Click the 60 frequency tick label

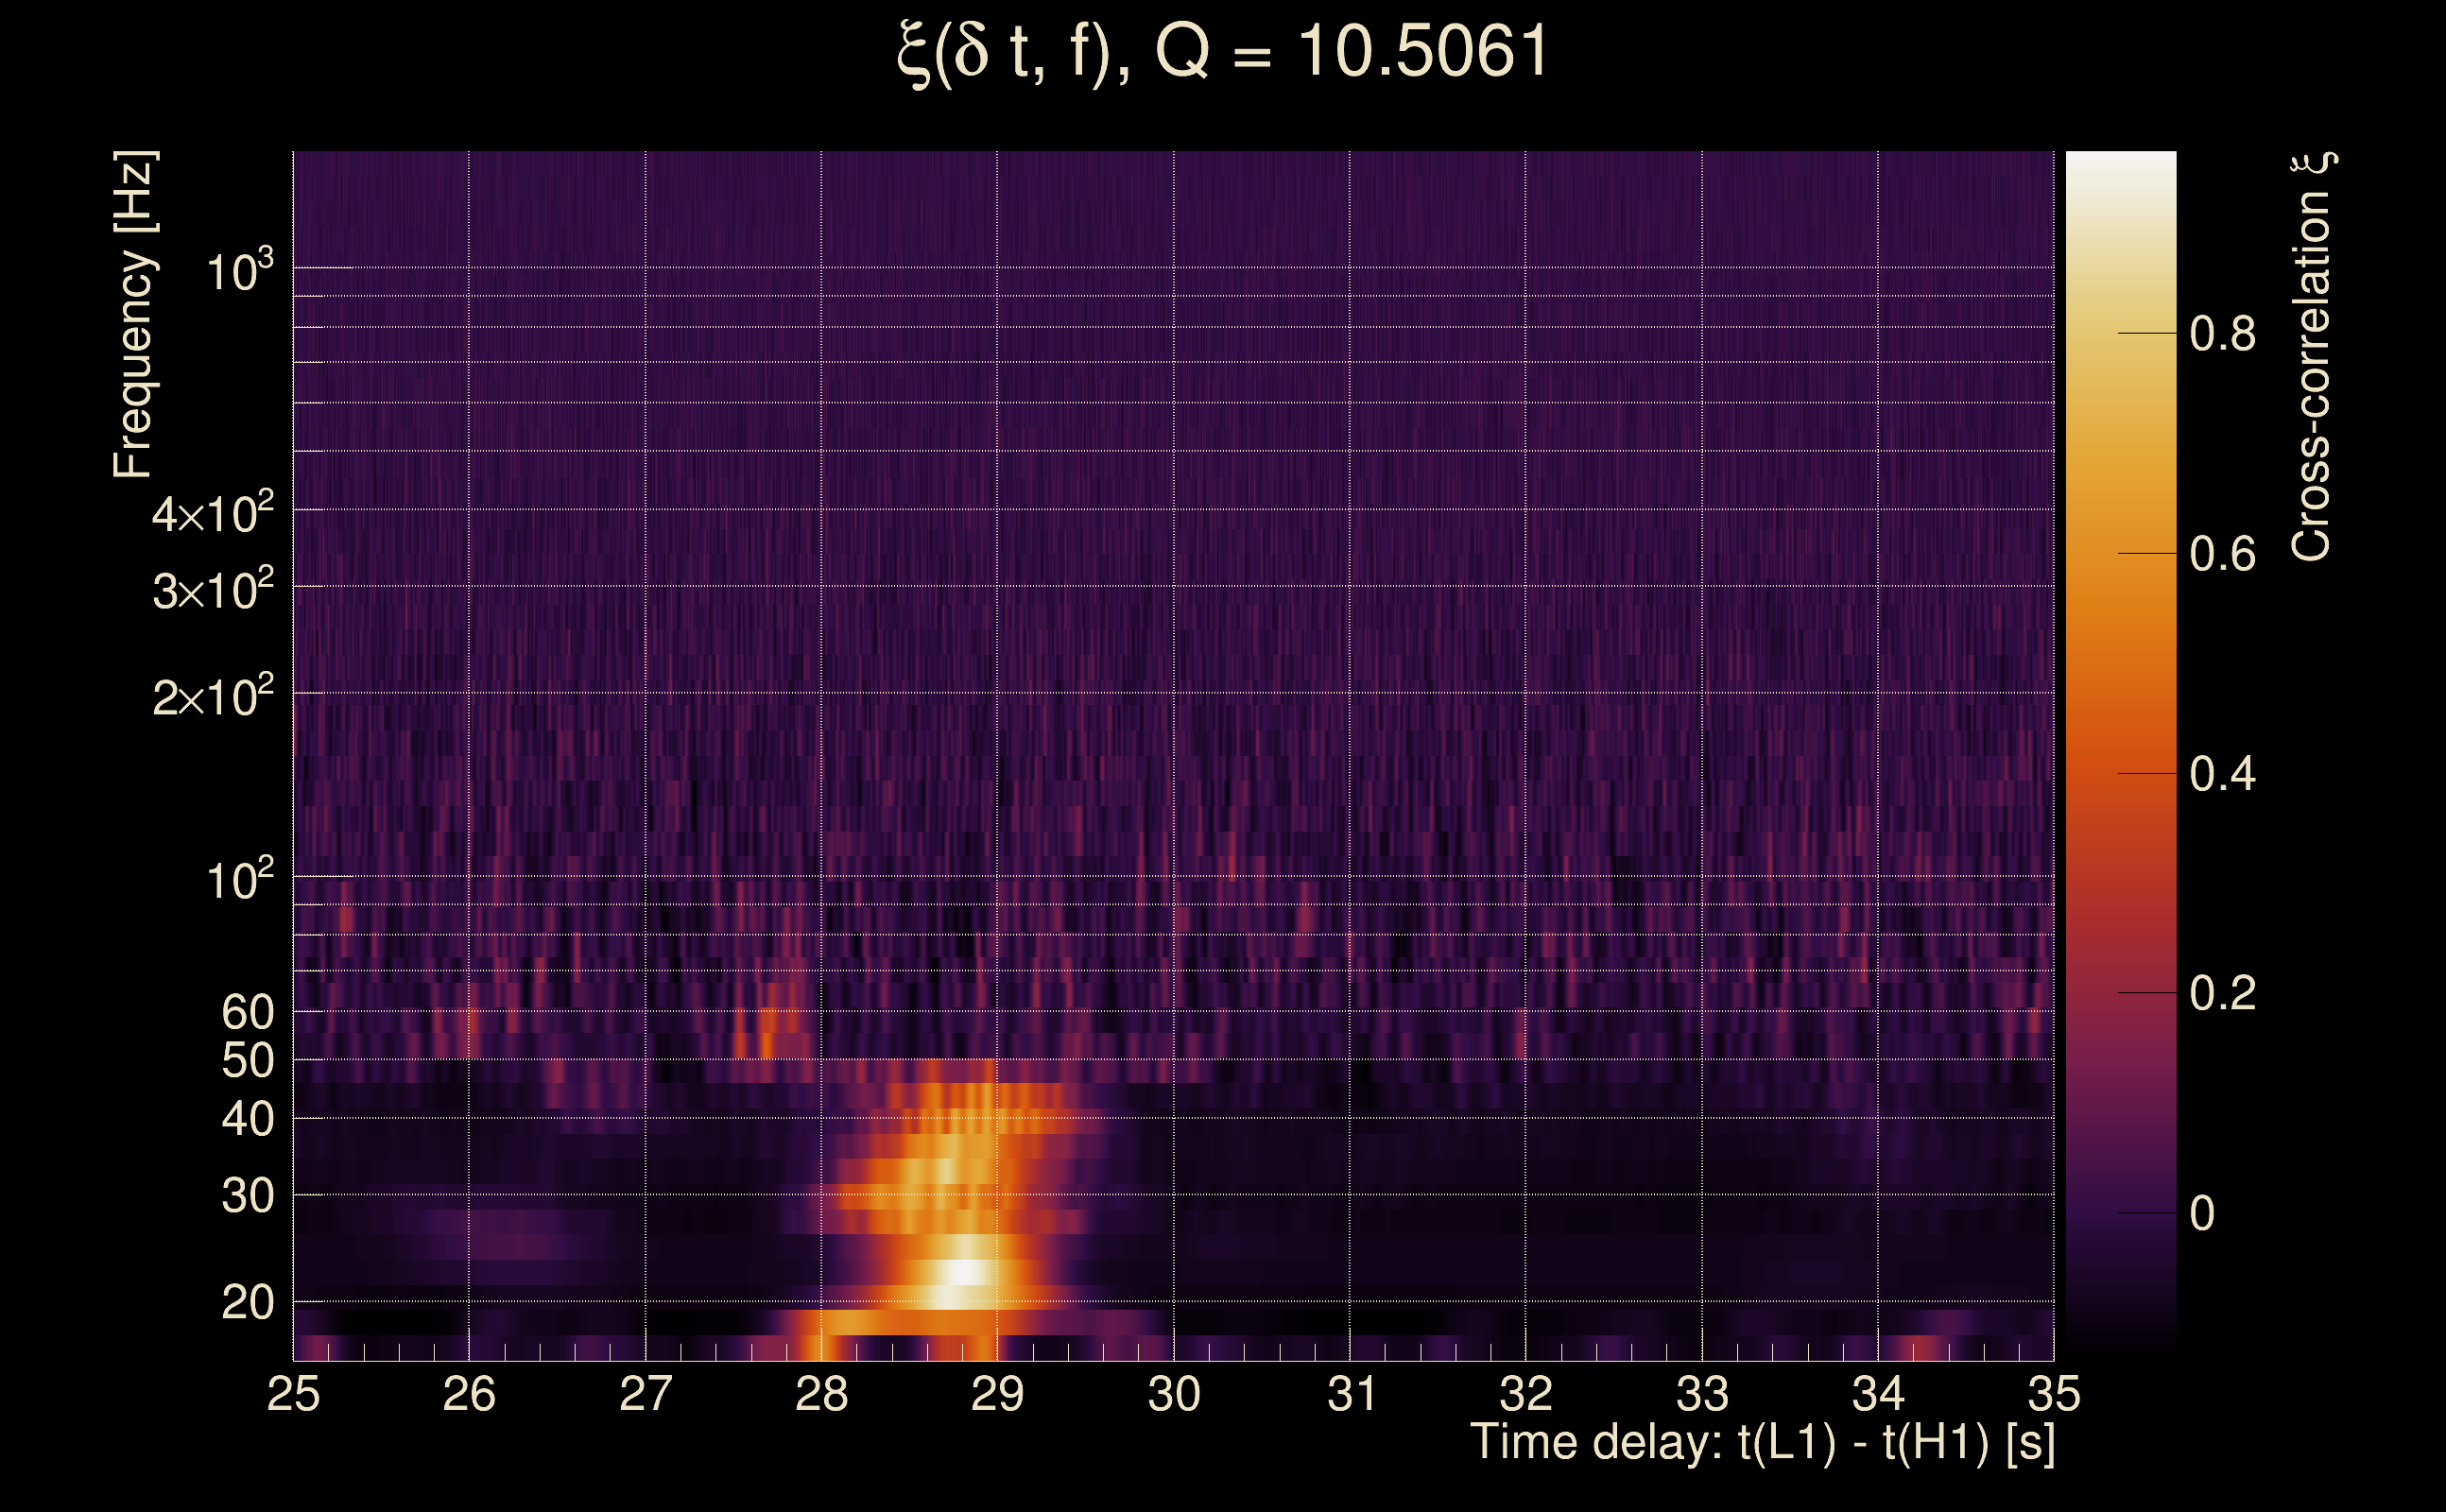point(247,1012)
